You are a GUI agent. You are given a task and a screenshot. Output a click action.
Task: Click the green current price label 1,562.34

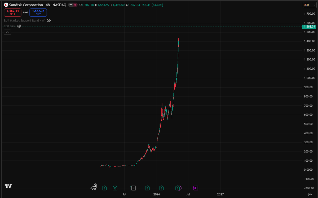coord(309,27)
